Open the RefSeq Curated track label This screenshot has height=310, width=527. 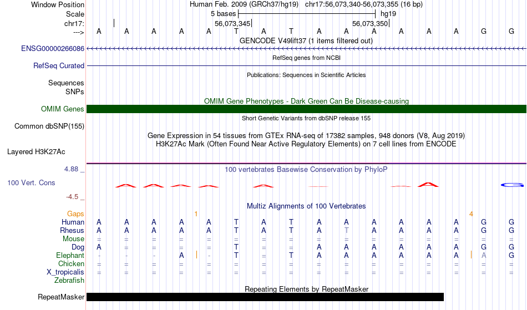(x=58, y=66)
